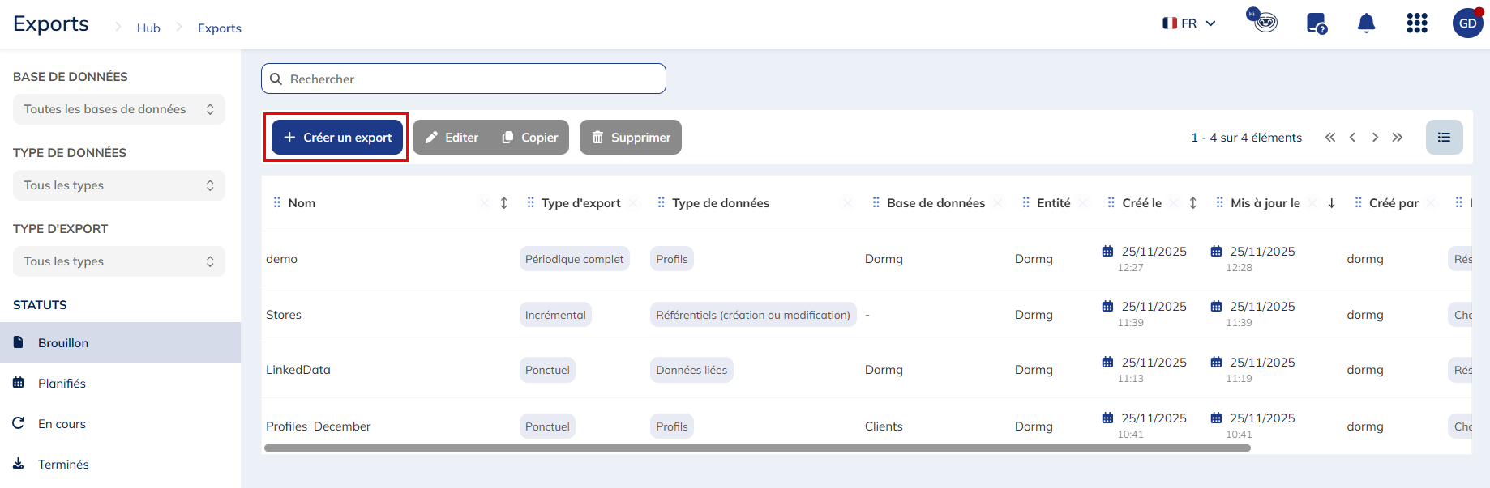Expand the Toutes les bases de données dropdown
Image resolution: width=1490 pixels, height=488 pixels.
click(119, 109)
